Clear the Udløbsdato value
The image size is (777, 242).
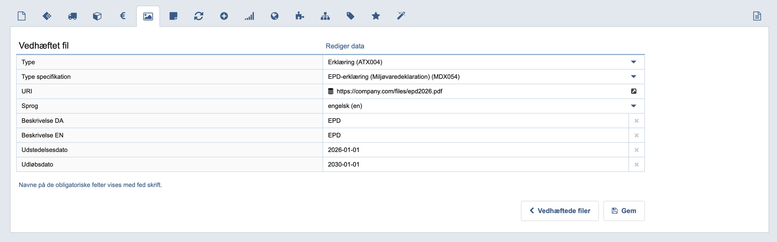click(637, 165)
